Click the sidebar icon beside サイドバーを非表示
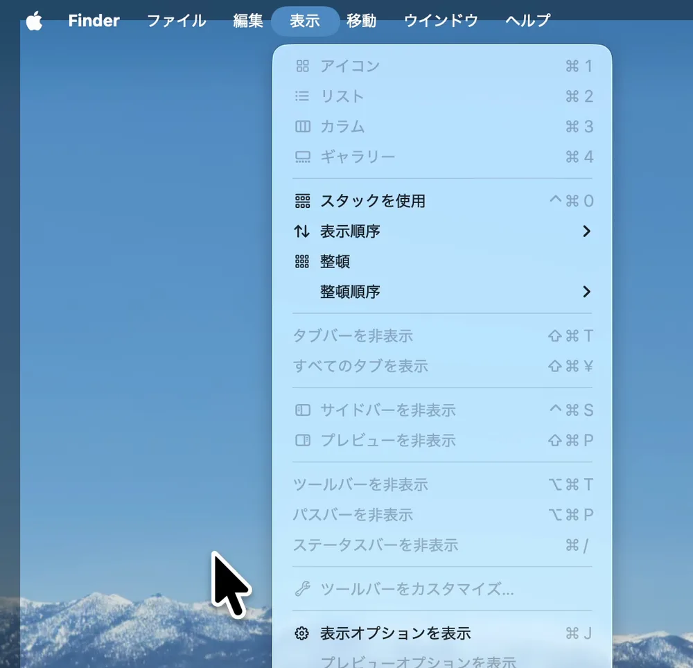Image resolution: width=693 pixels, height=668 pixels. (x=302, y=410)
